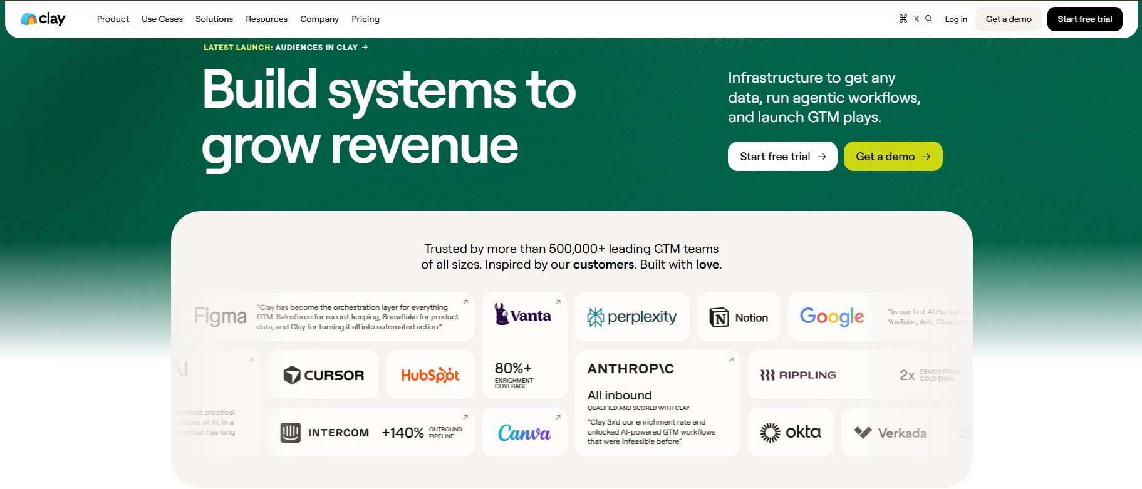
Task: Click the arrow inside hero Start free trial
Action: 821,157
